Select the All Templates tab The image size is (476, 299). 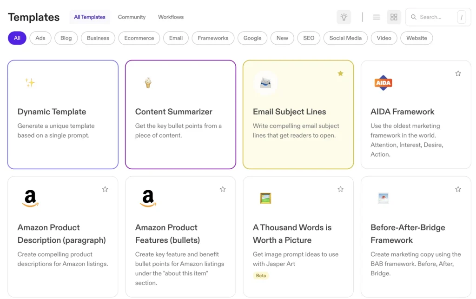[89, 17]
